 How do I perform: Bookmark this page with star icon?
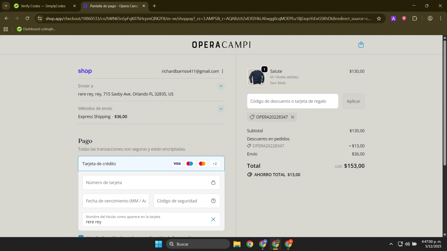point(379,18)
